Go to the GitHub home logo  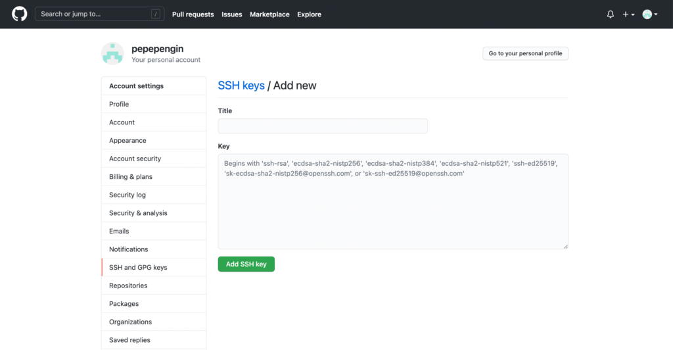coord(19,14)
